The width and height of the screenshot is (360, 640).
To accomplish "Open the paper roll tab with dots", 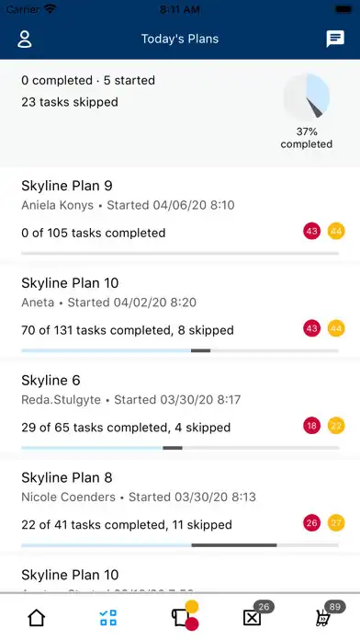I will 185,616.
